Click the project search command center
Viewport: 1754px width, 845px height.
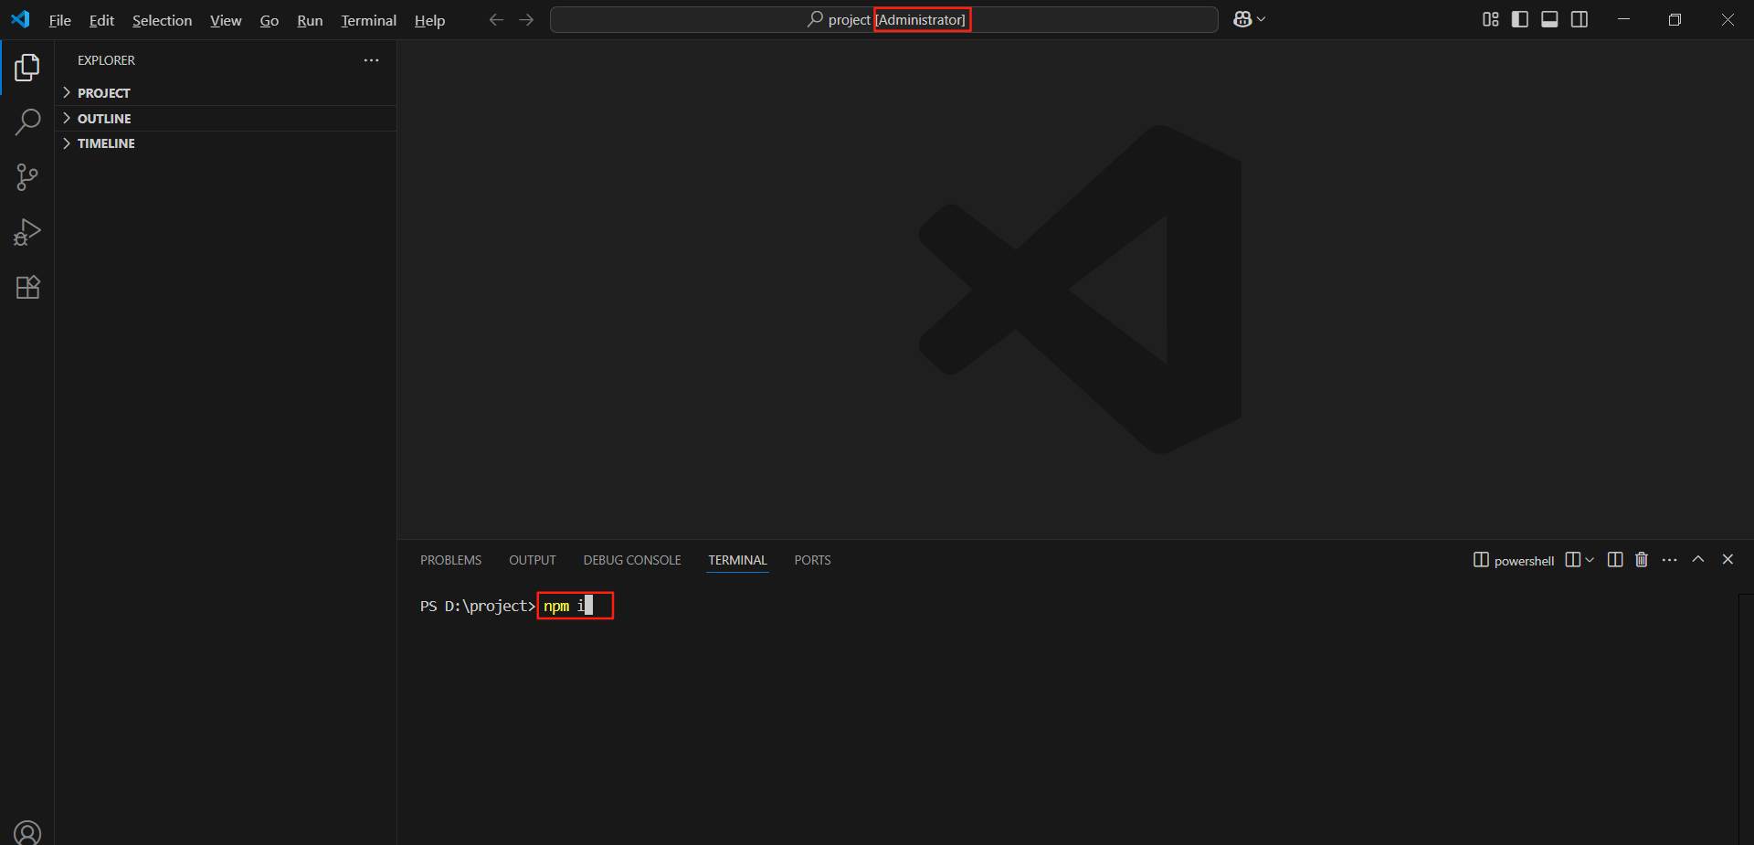[x=883, y=19]
